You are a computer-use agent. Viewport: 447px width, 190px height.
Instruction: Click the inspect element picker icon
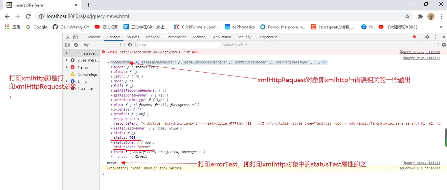pyautogui.click(x=68, y=37)
